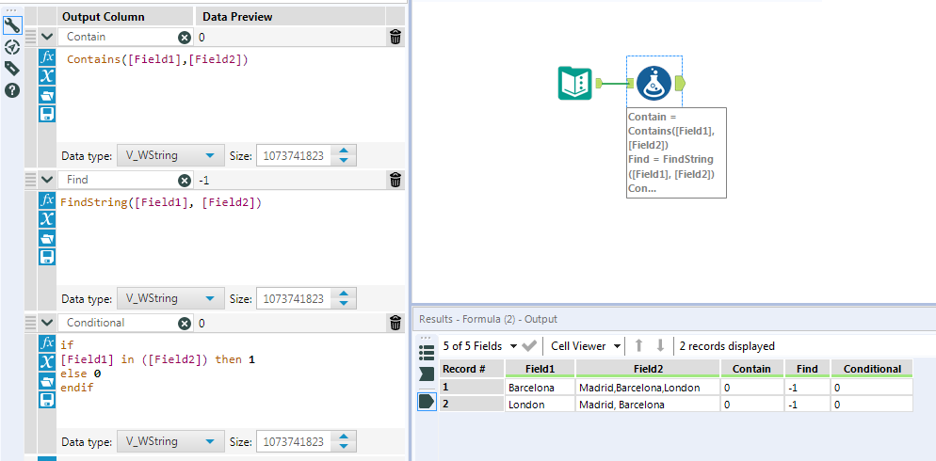Open Data type dropdown for Contain
Screen dimensions: 936x461
(x=170, y=155)
